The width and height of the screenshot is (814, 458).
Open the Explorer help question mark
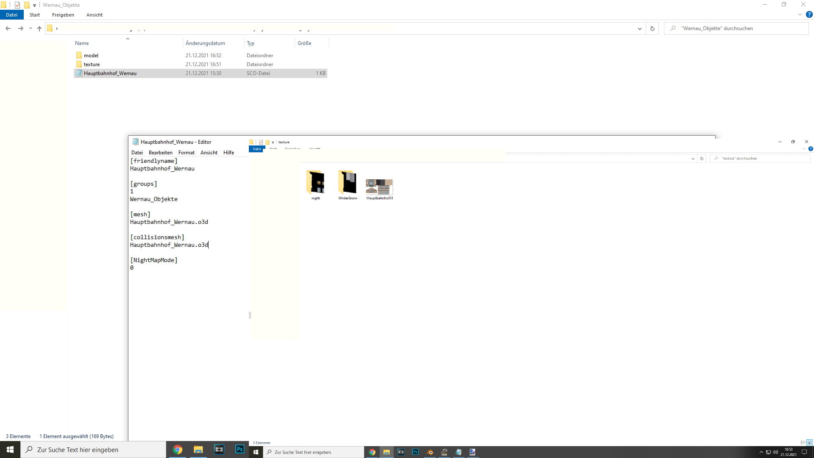[809, 14]
